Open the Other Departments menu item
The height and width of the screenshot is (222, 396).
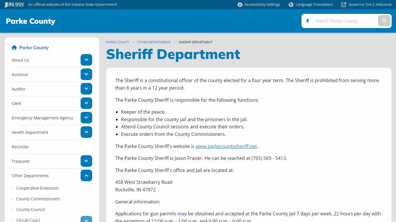[30, 176]
